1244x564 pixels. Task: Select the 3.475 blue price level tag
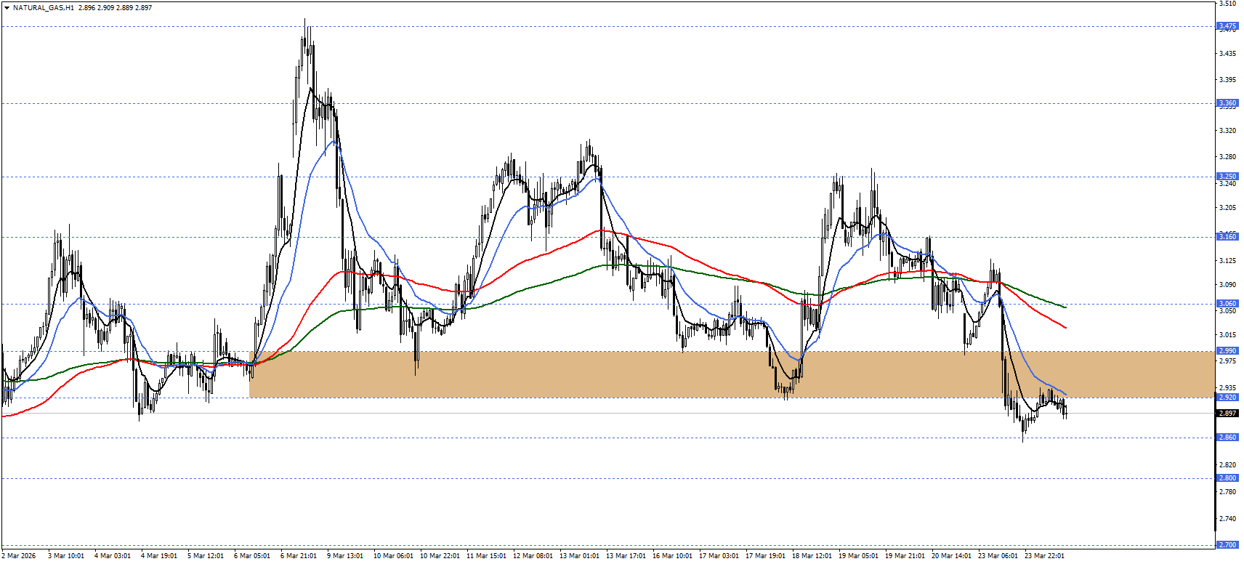point(1227,26)
